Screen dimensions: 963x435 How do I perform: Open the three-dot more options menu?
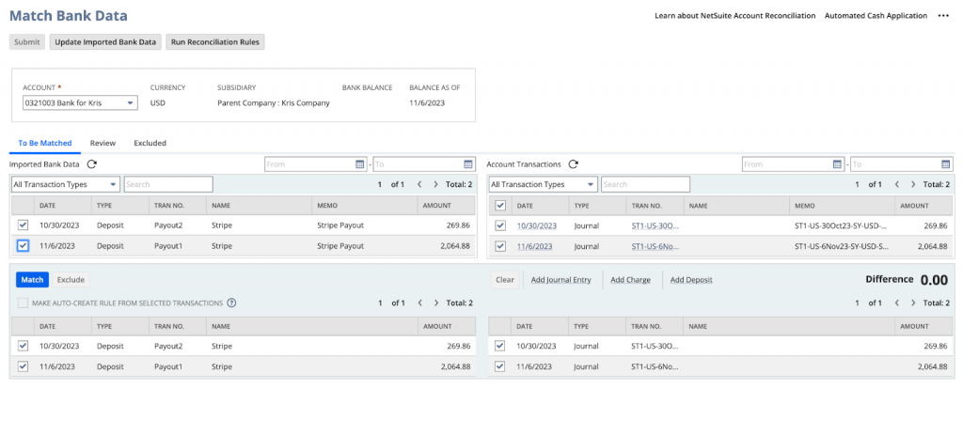(x=944, y=16)
